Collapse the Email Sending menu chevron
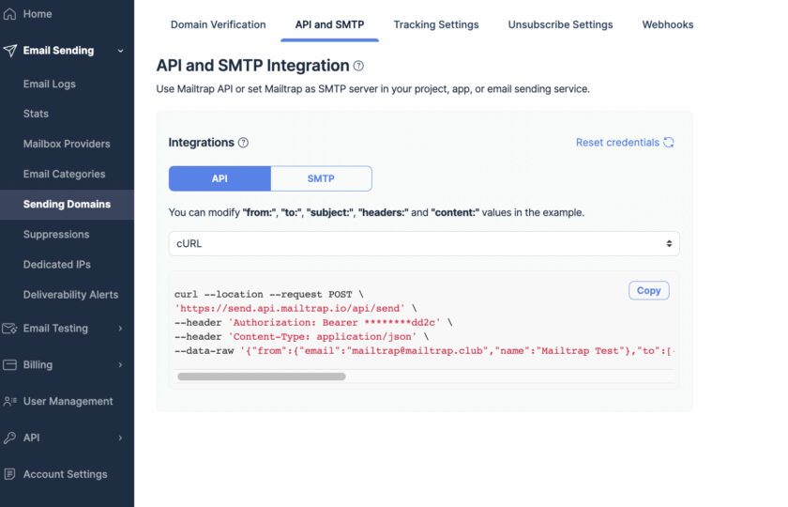 121,51
